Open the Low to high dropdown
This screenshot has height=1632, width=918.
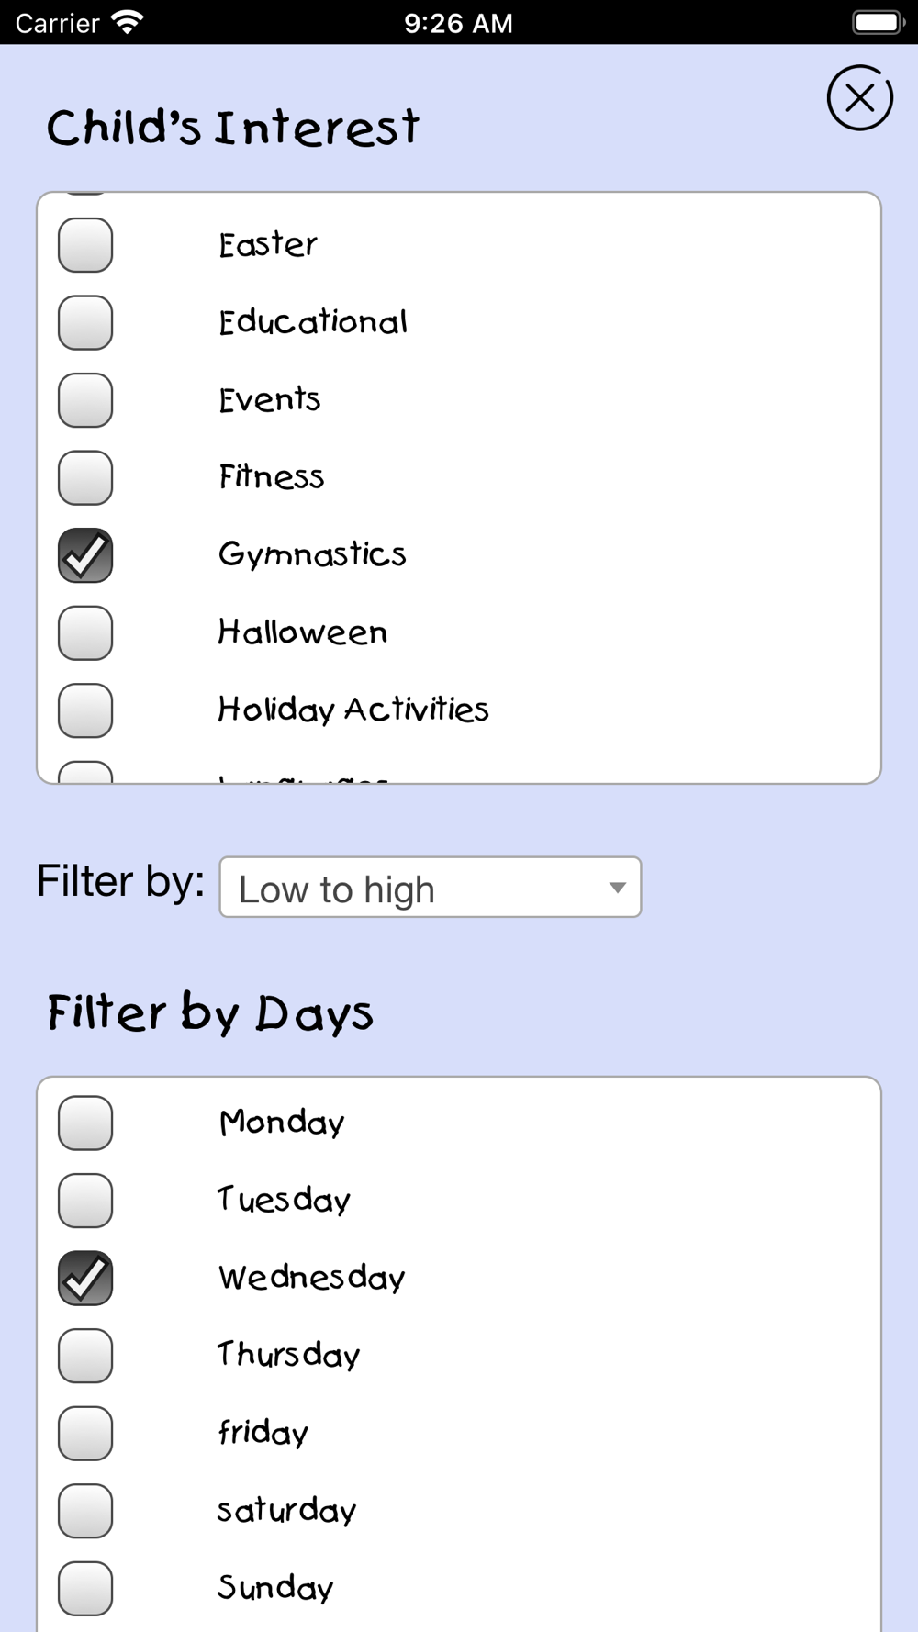tap(431, 888)
